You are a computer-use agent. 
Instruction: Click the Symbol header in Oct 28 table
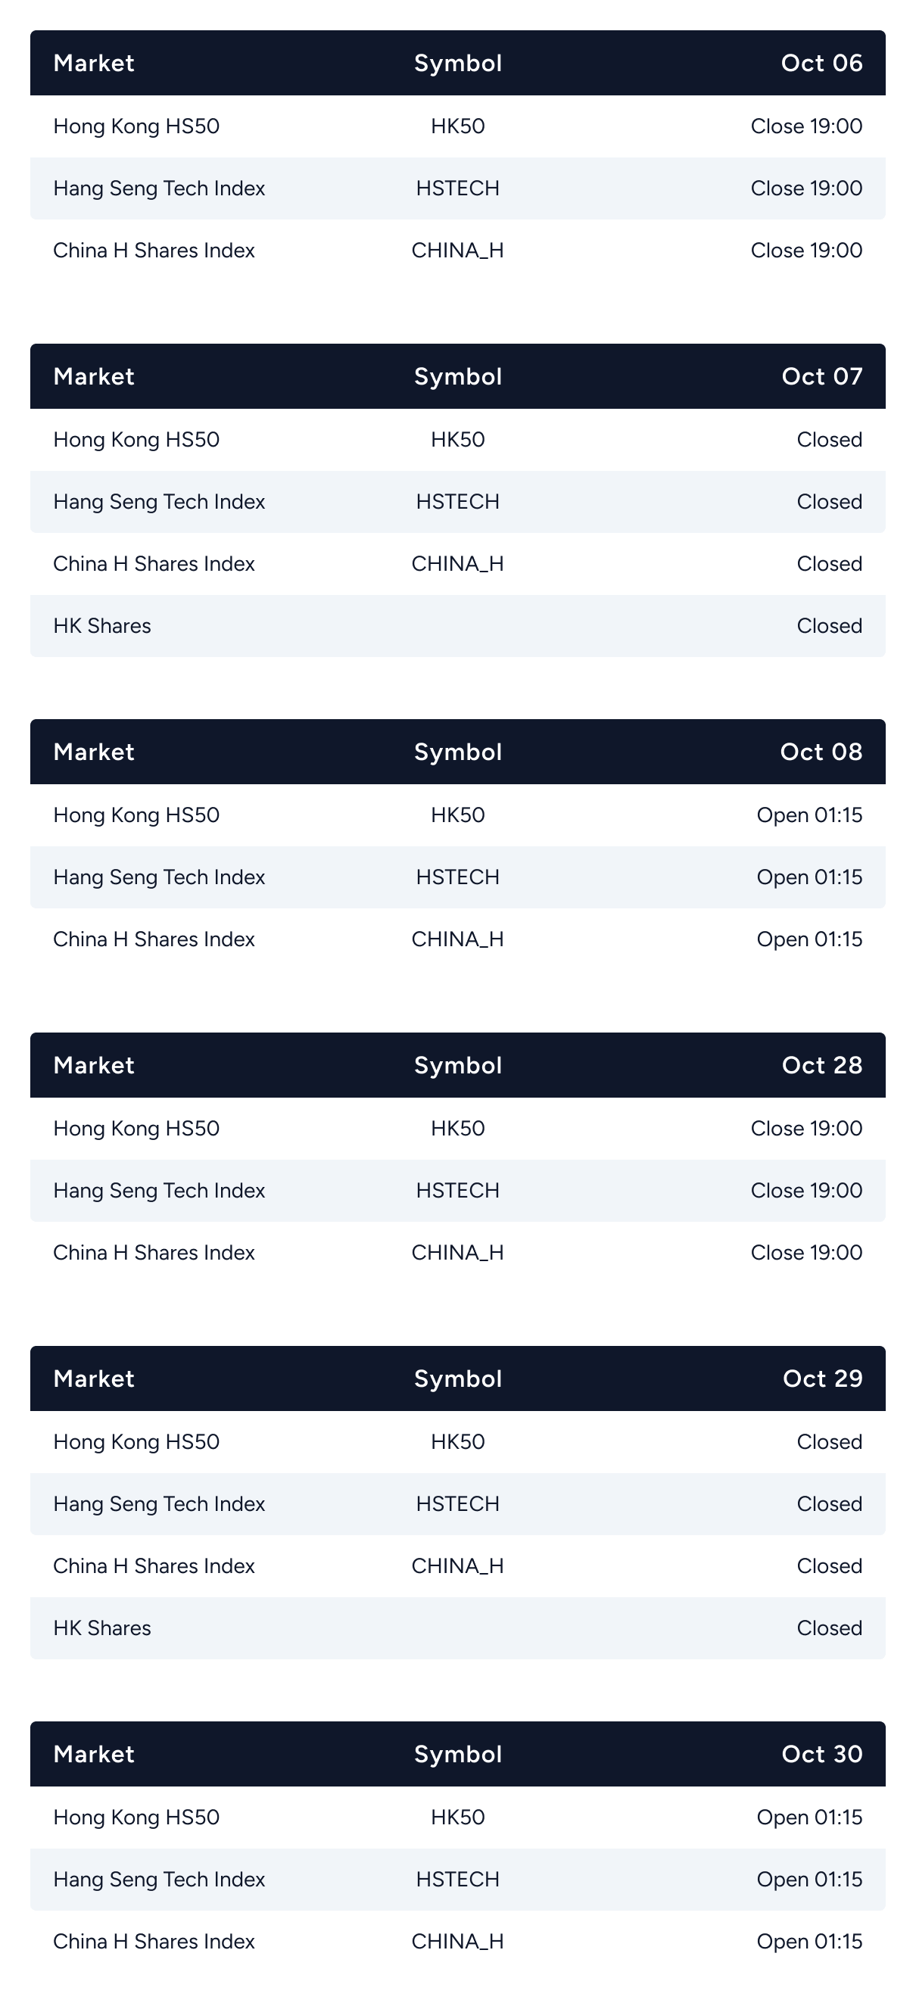(457, 1065)
